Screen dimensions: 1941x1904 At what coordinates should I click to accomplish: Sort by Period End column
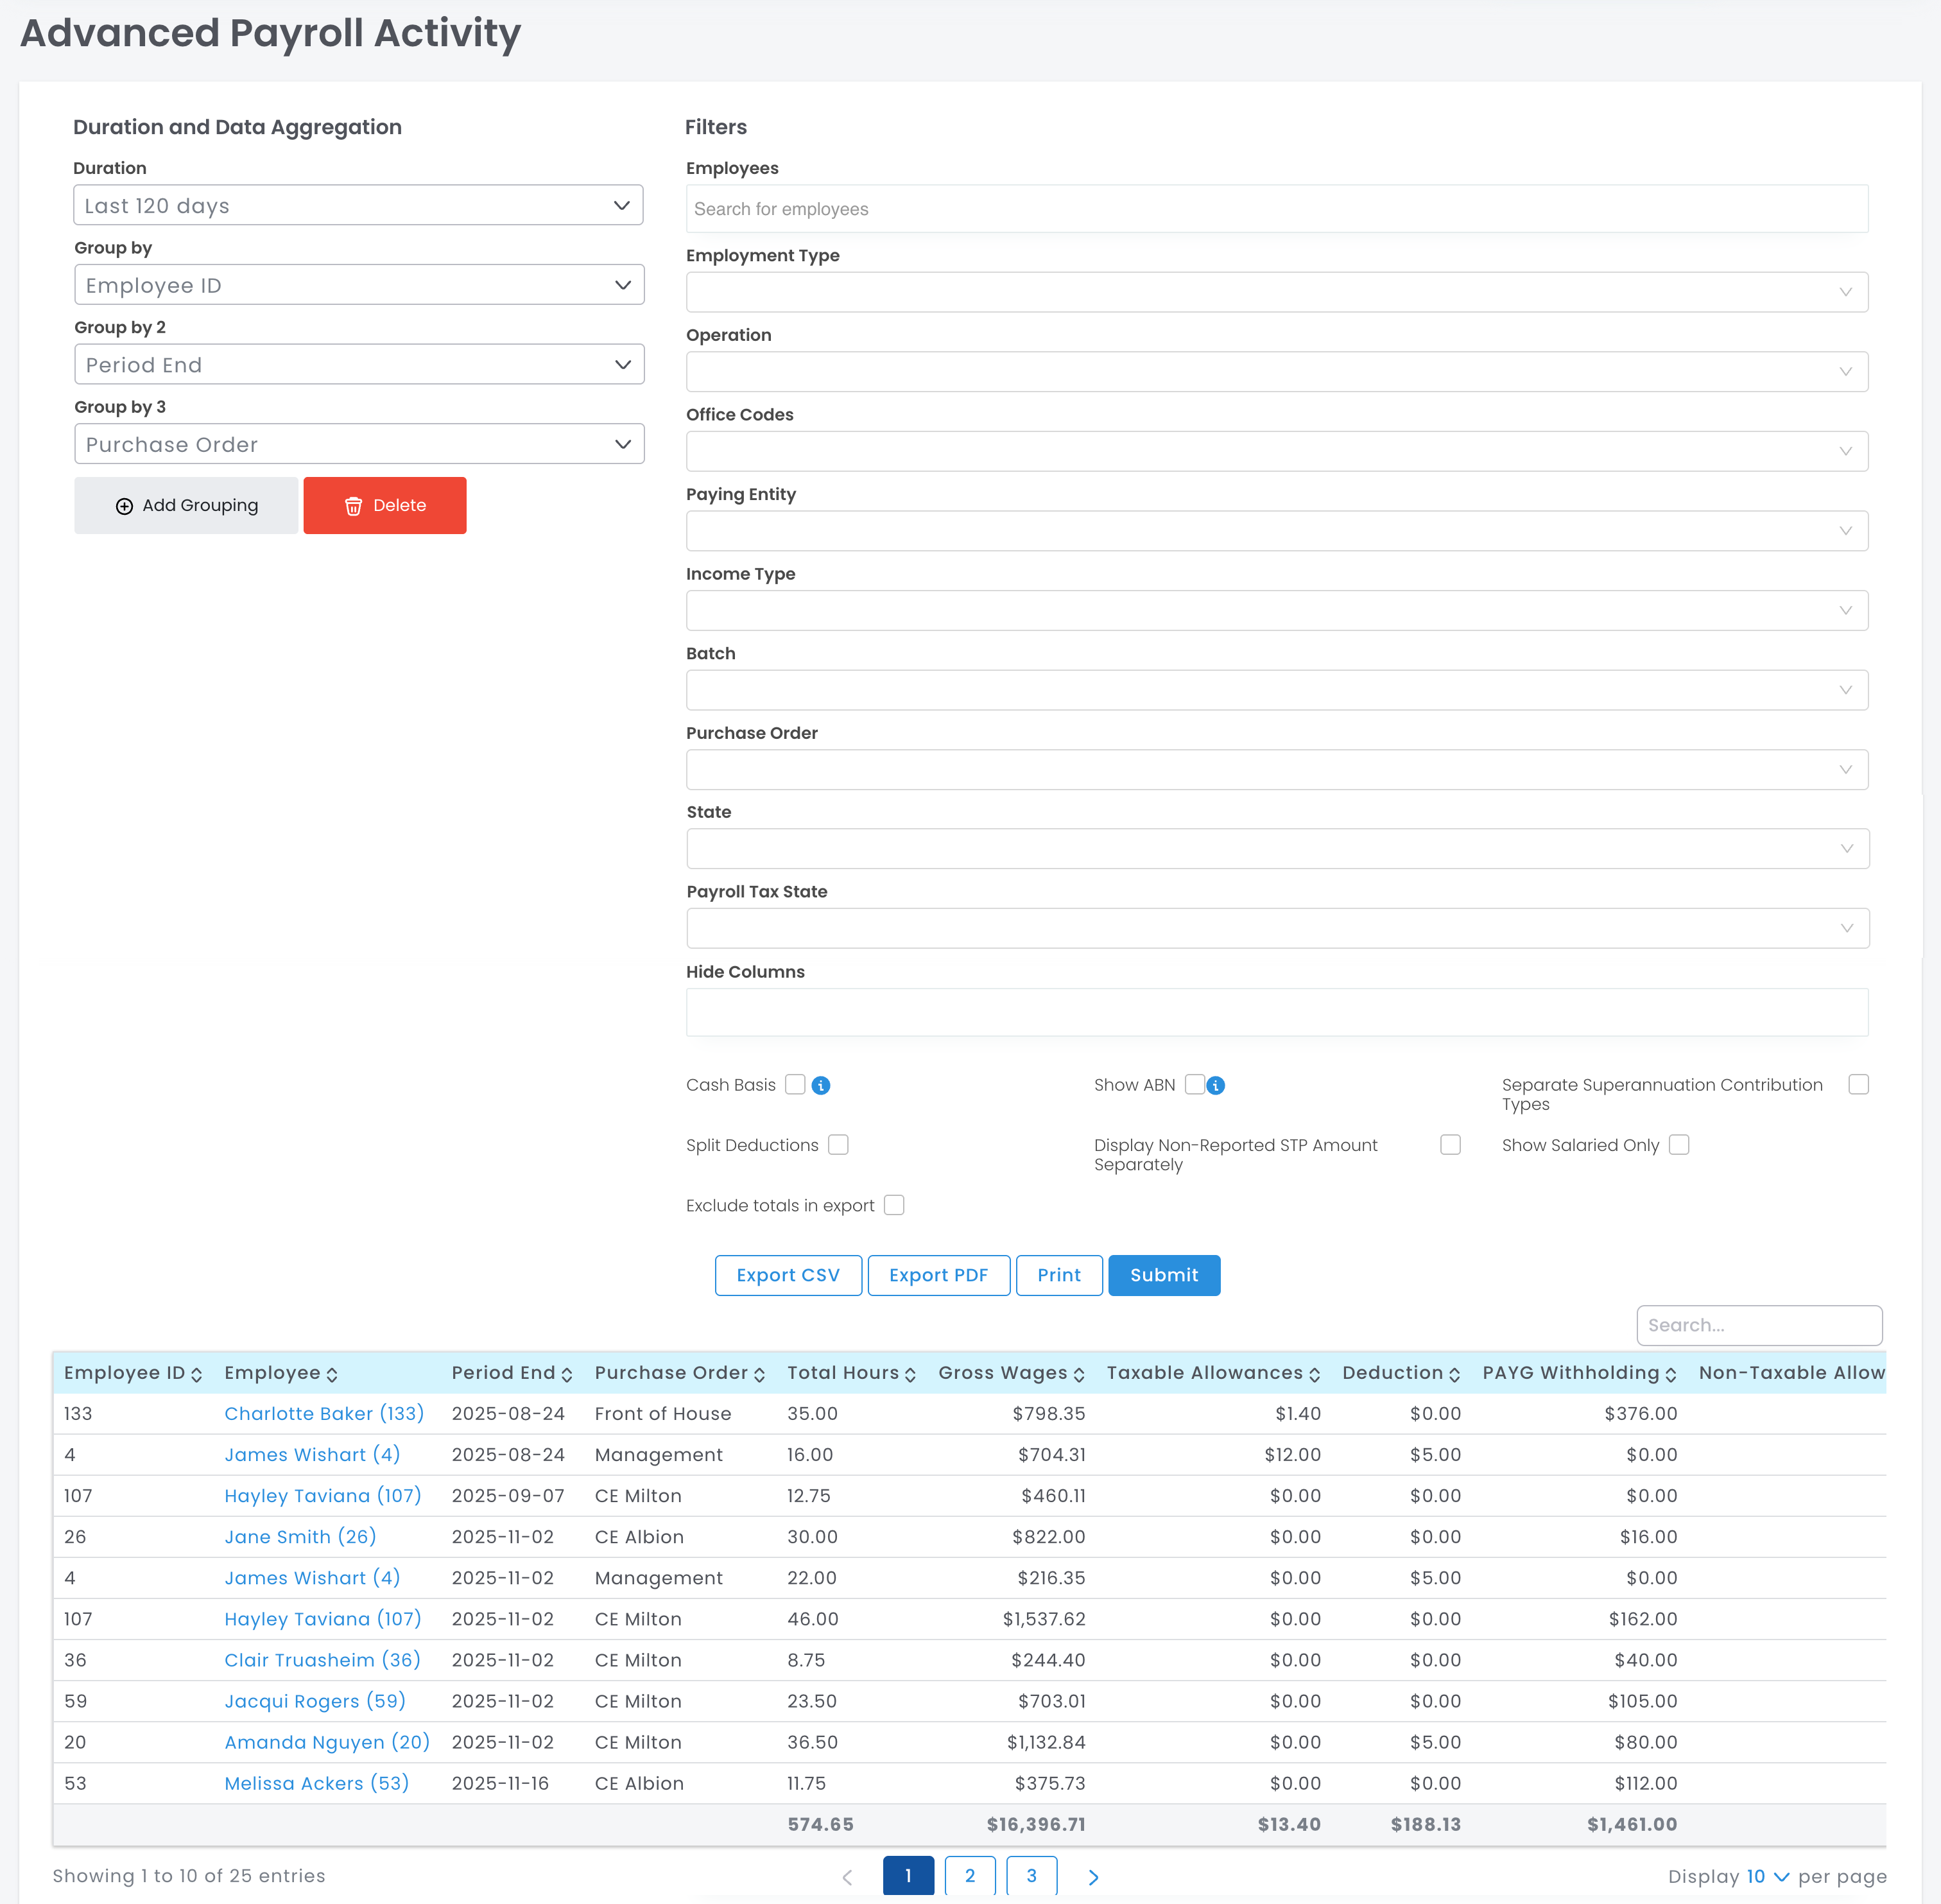566,1374
